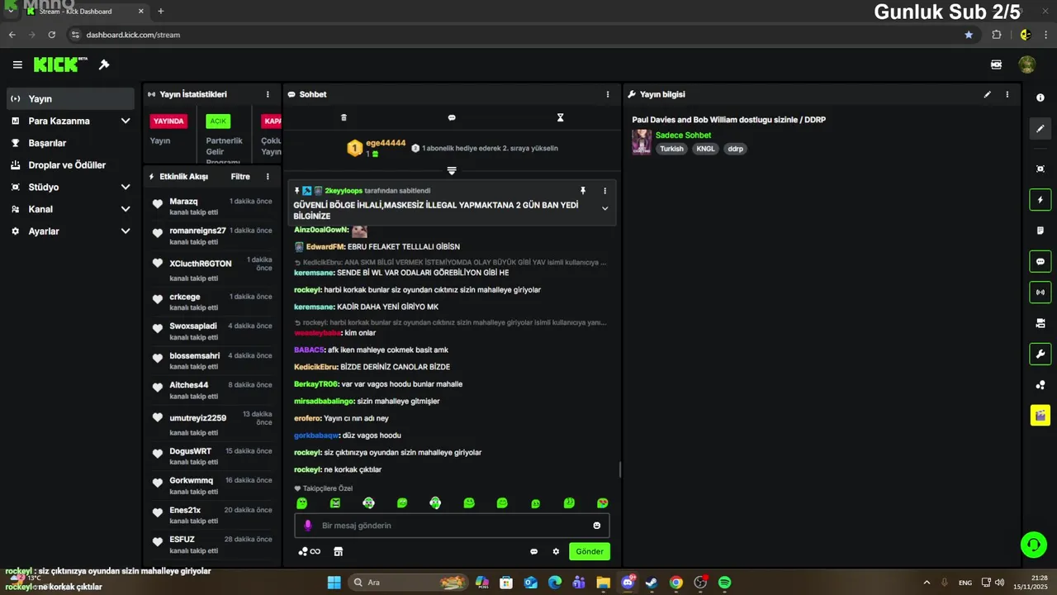Click the yellow clapperboard icon
The width and height of the screenshot is (1057, 595).
click(x=1040, y=415)
